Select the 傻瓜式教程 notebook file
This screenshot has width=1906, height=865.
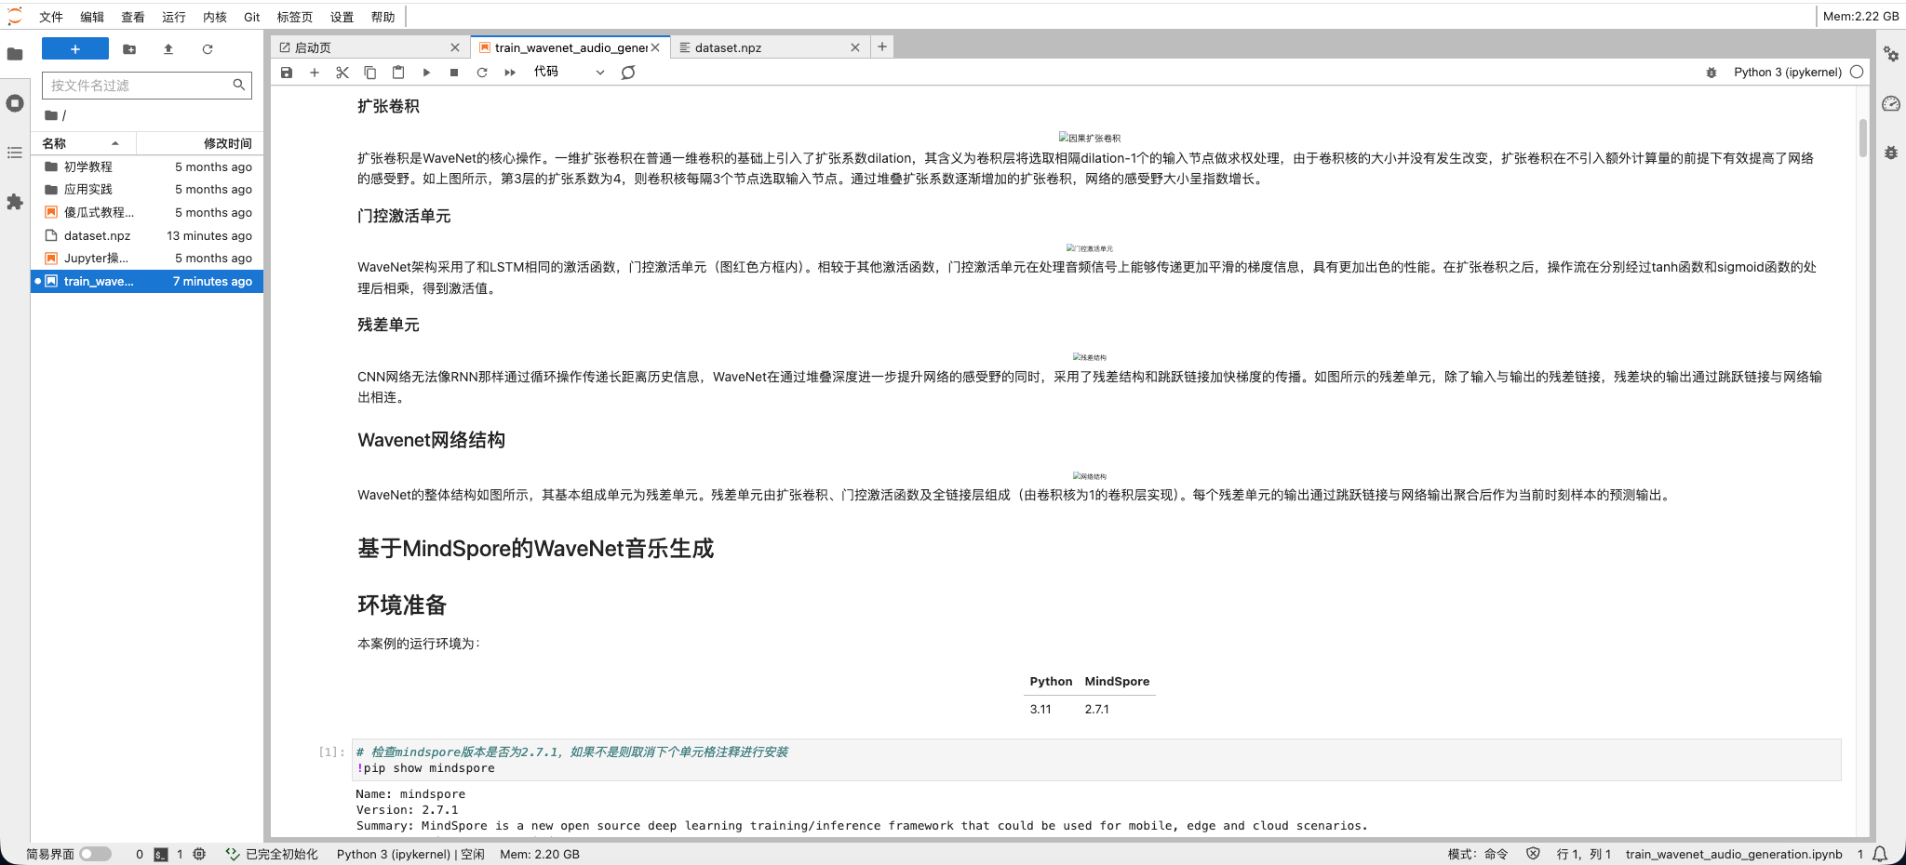pyautogui.click(x=147, y=212)
